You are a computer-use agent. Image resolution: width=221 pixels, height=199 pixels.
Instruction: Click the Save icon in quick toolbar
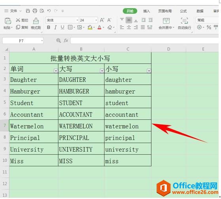28,11
